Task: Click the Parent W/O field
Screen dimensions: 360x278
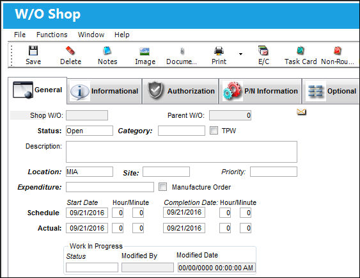Action: tap(230, 115)
